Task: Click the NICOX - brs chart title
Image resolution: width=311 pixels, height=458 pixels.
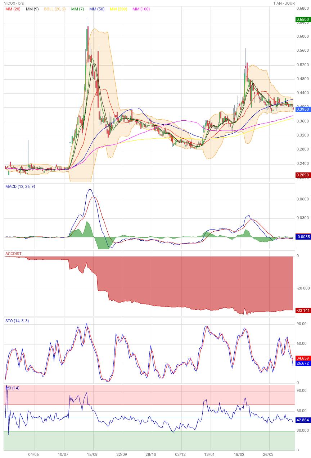Action: pyautogui.click(x=14, y=3)
